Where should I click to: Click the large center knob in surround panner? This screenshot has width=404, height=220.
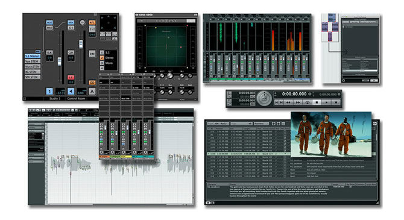coord(170,76)
